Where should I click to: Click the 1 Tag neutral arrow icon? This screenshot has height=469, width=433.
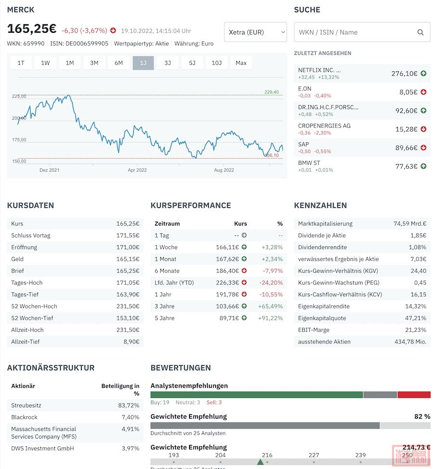[x=244, y=235]
